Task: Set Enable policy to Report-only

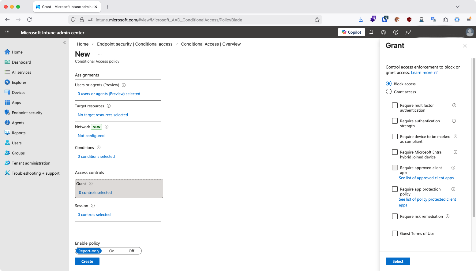Action: (x=89, y=251)
